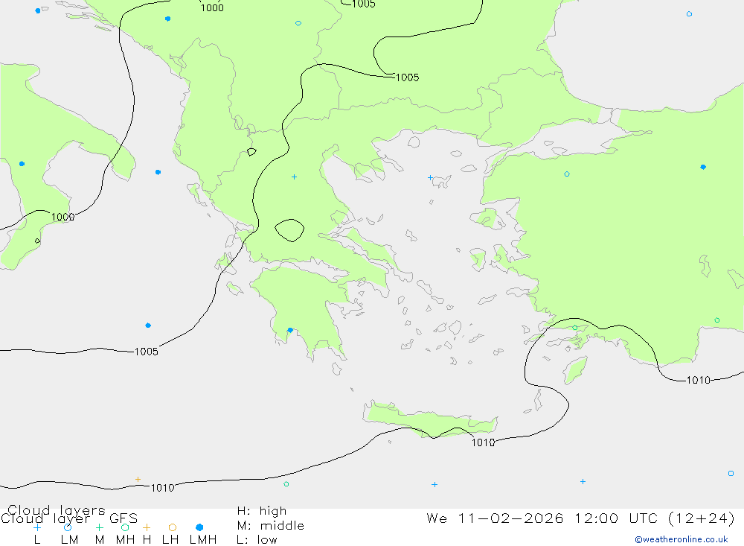
Task: Click the orange plus marker on the map
Action: [138, 479]
